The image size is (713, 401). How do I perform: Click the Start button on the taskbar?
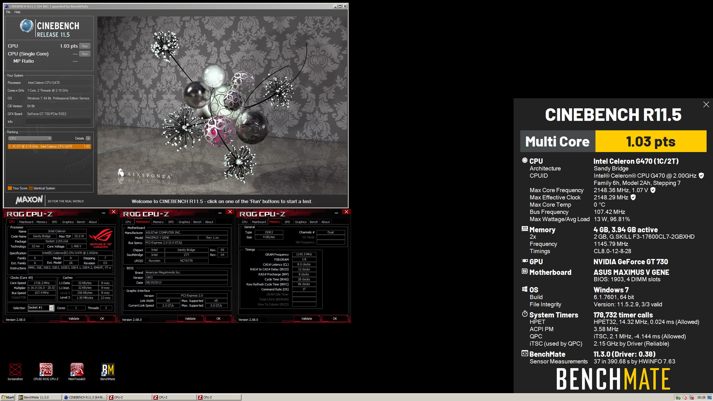click(x=8, y=397)
